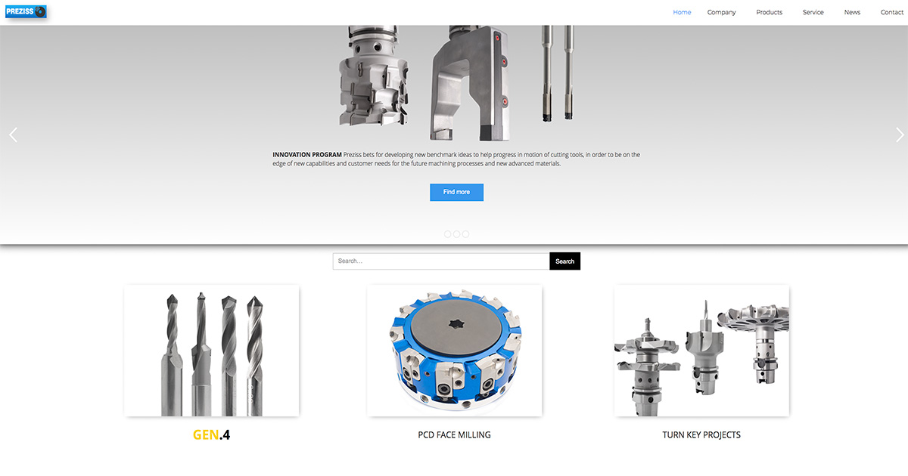The image size is (908, 476).
Task: Click the Find more button
Action: pyautogui.click(x=456, y=192)
